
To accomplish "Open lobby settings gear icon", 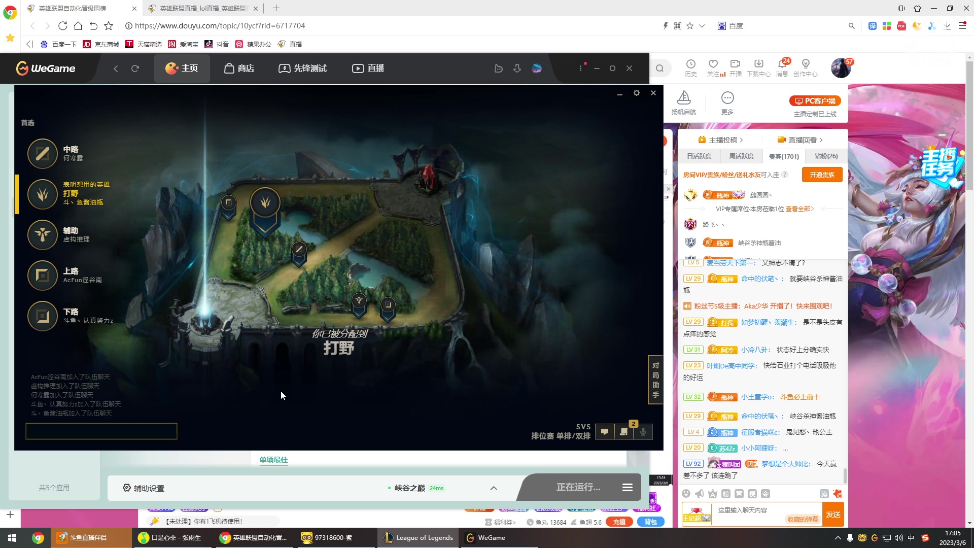I will click(636, 93).
